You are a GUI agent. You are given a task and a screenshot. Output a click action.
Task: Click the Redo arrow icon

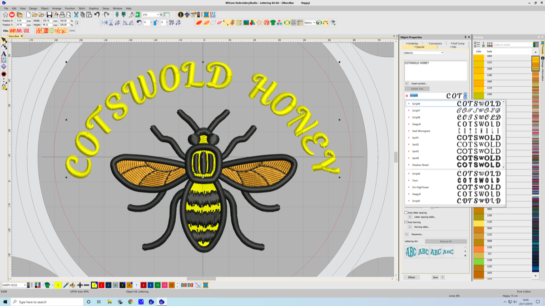coord(107,15)
